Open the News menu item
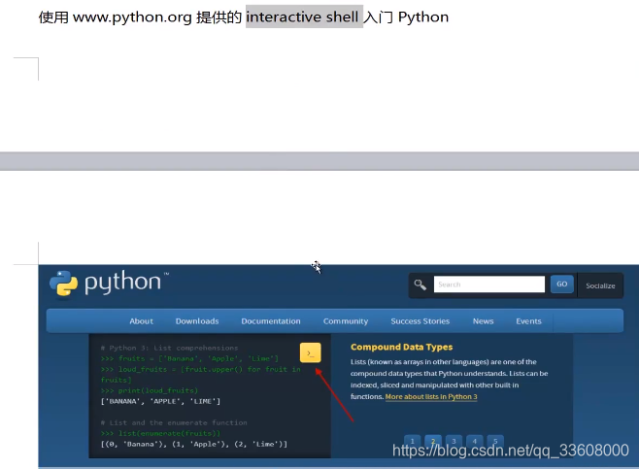The height and width of the screenshot is (469, 639). click(x=483, y=321)
